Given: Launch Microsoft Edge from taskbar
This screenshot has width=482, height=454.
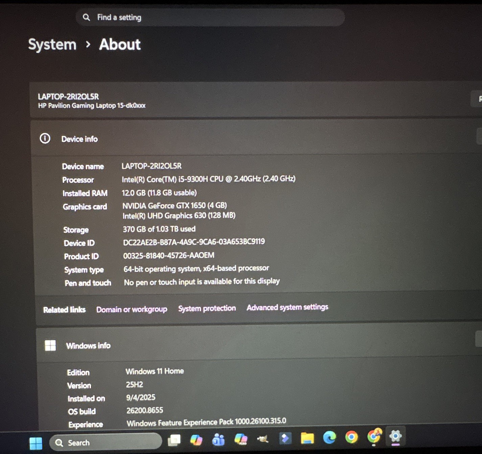Looking at the screenshot, I should click(329, 437).
